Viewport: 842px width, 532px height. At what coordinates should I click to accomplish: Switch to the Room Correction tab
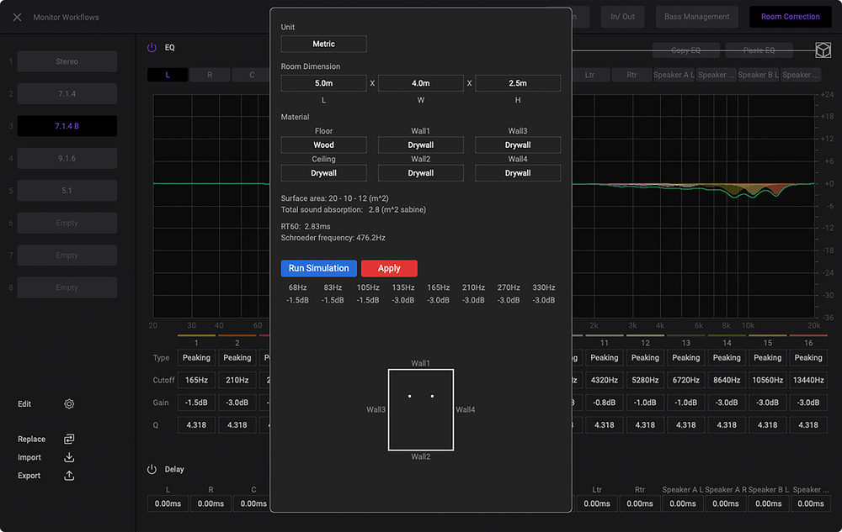pyautogui.click(x=790, y=17)
